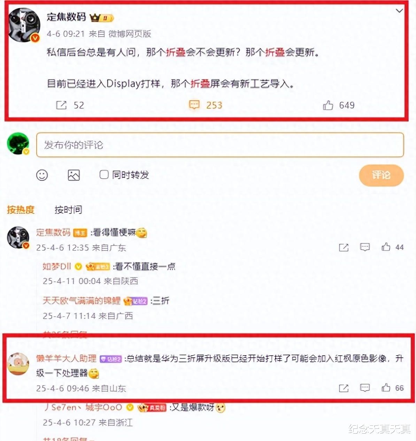The height and width of the screenshot is (441, 416).
Task: Repost 定焦数码's 12:35 comment
Action: (x=344, y=247)
